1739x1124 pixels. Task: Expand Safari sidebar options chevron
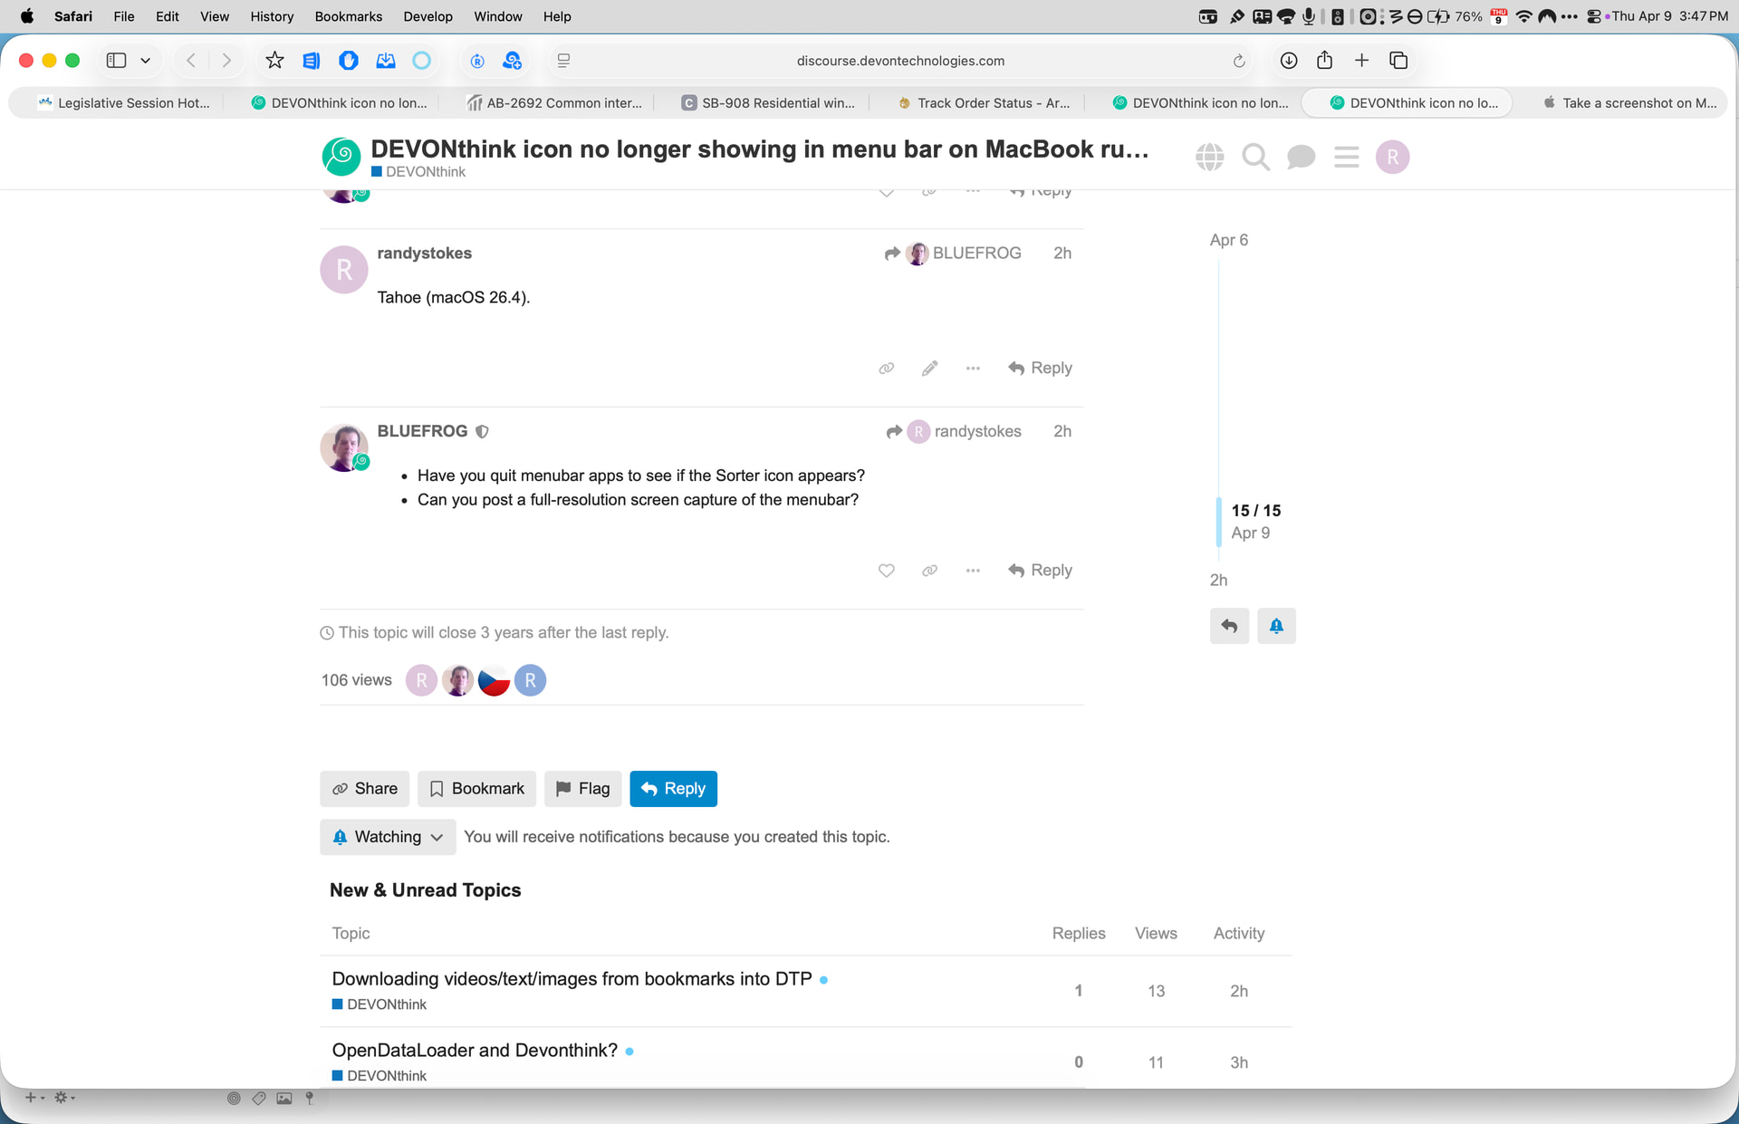pos(145,61)
